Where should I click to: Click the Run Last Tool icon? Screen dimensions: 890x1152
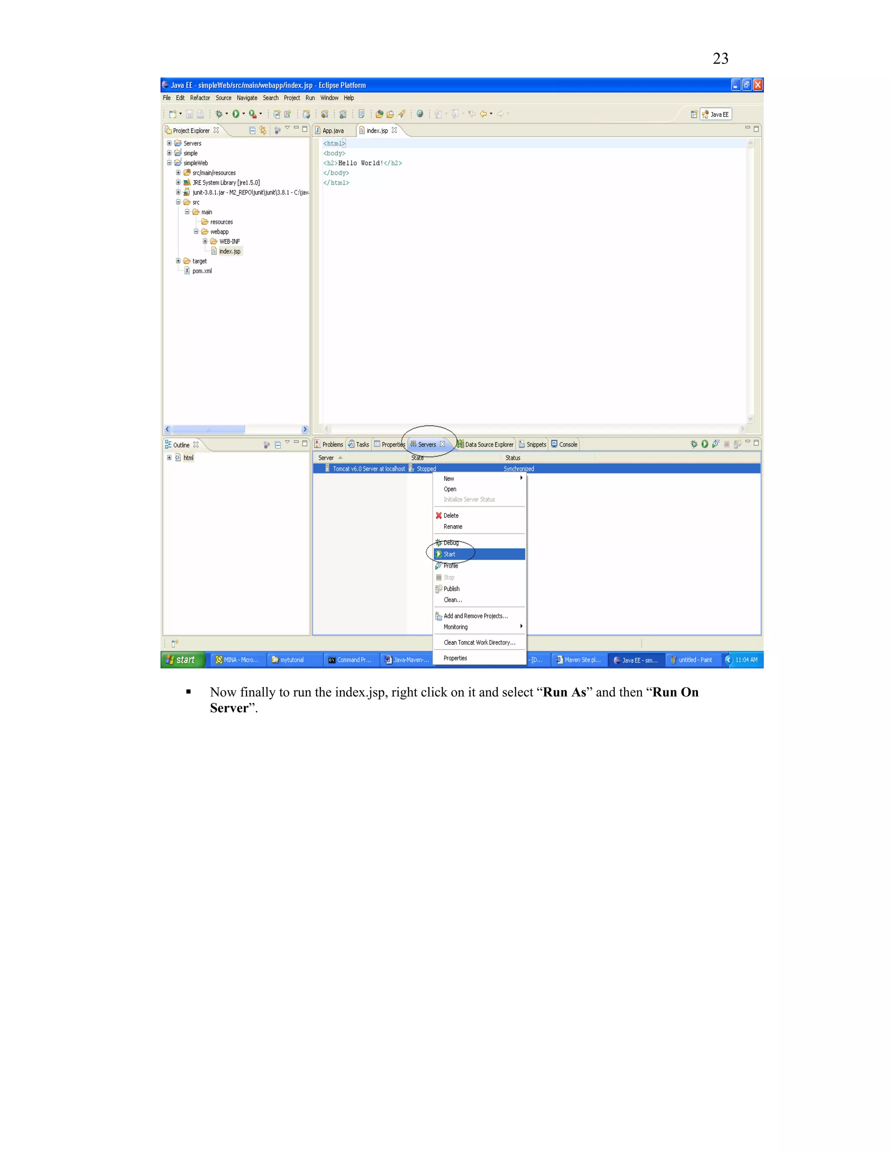tap(252, 114)
